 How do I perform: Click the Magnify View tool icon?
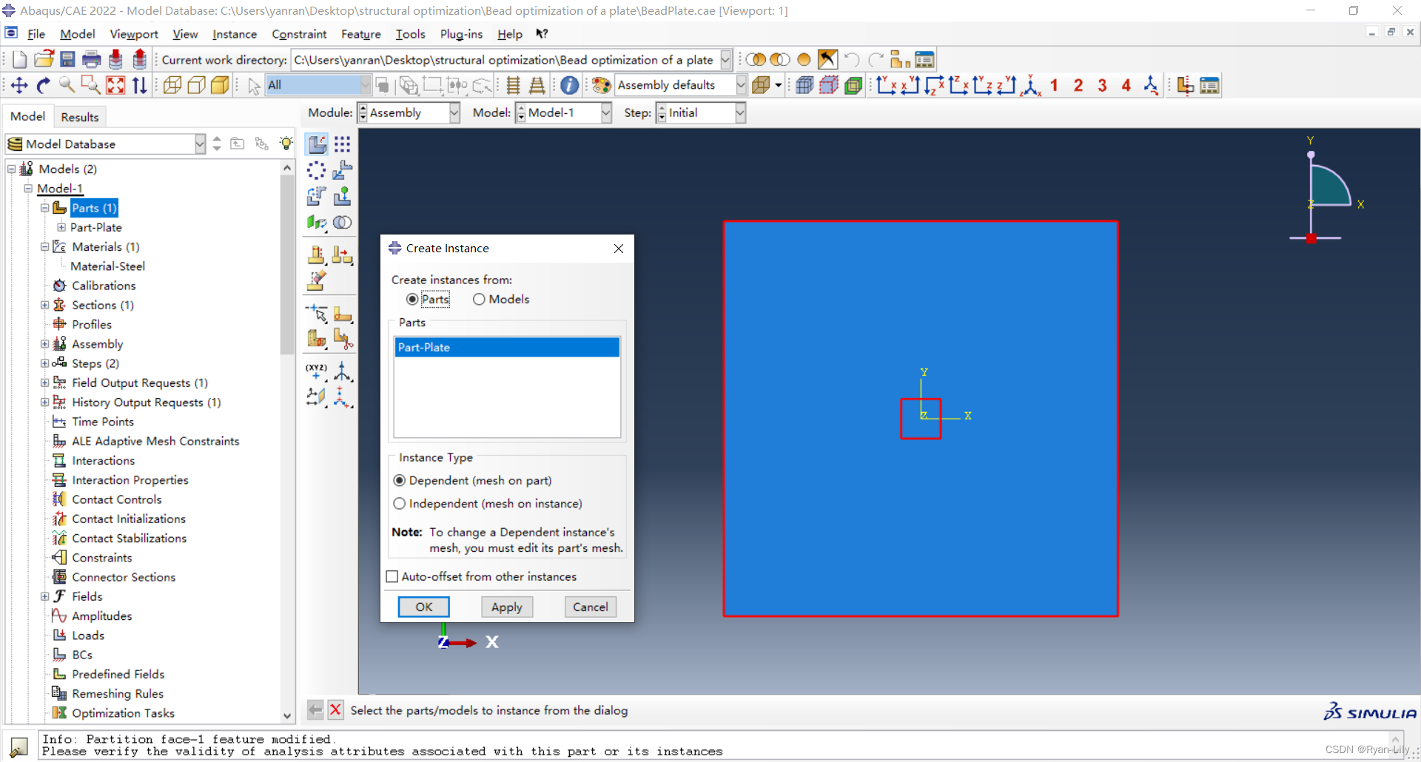67,85
